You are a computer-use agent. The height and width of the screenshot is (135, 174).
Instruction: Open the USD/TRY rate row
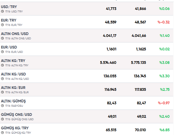click(86, 9)
